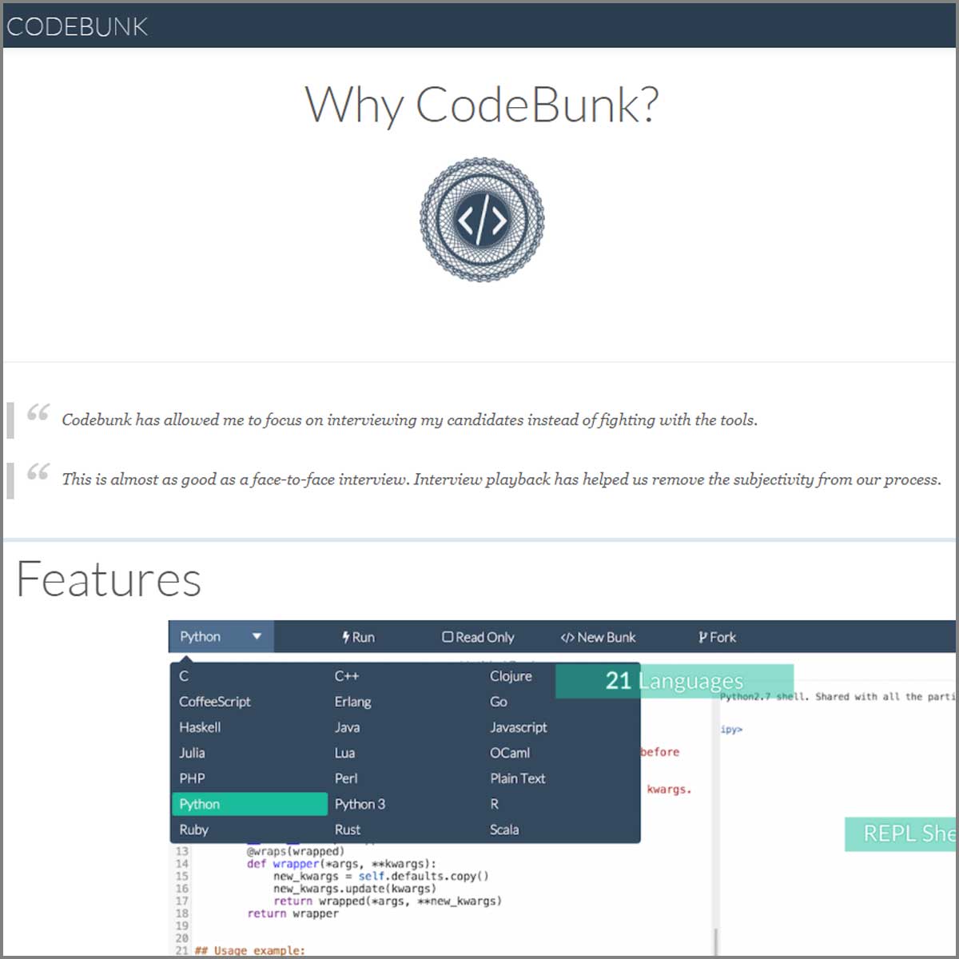Click the Read Only checkbox icon
The width and height of the screenshot is (959, 959).
click(x=448, y=637)
